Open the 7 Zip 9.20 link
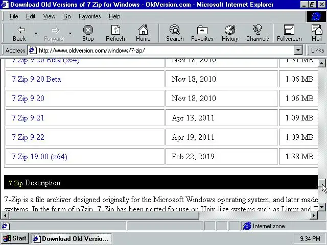The image size is (327, 245). pos(28,99)
